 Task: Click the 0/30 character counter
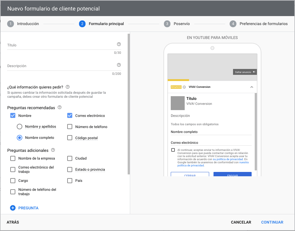click(x=117, y=53)
